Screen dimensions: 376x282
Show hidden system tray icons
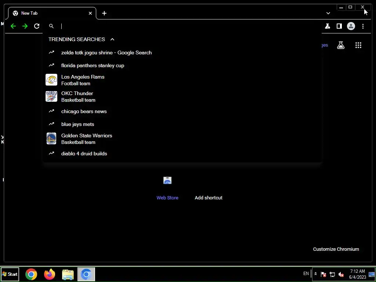315,274
